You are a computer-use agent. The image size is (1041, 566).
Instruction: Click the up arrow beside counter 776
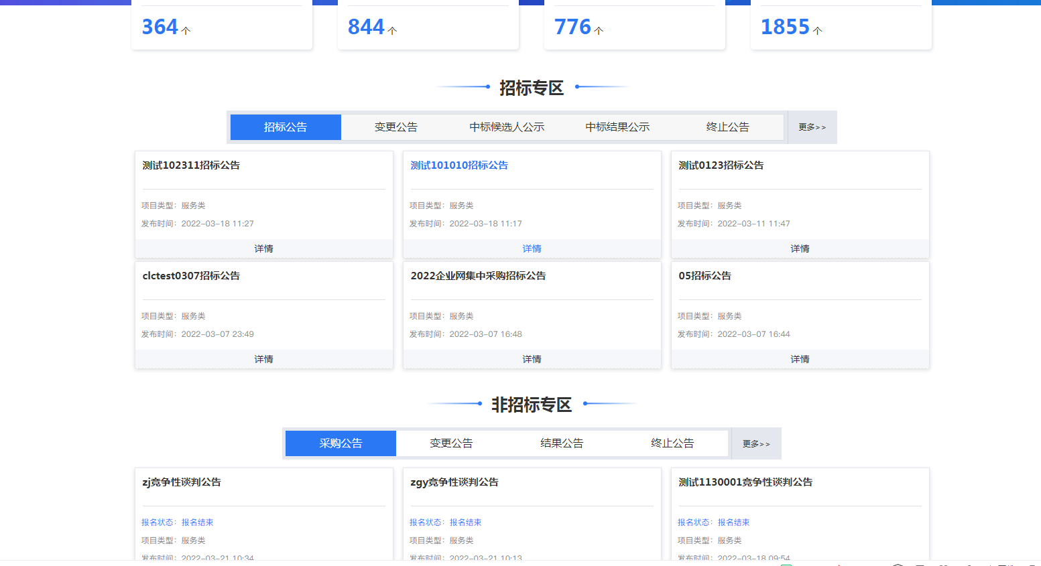pyautogui.click(x=597, y=29)
